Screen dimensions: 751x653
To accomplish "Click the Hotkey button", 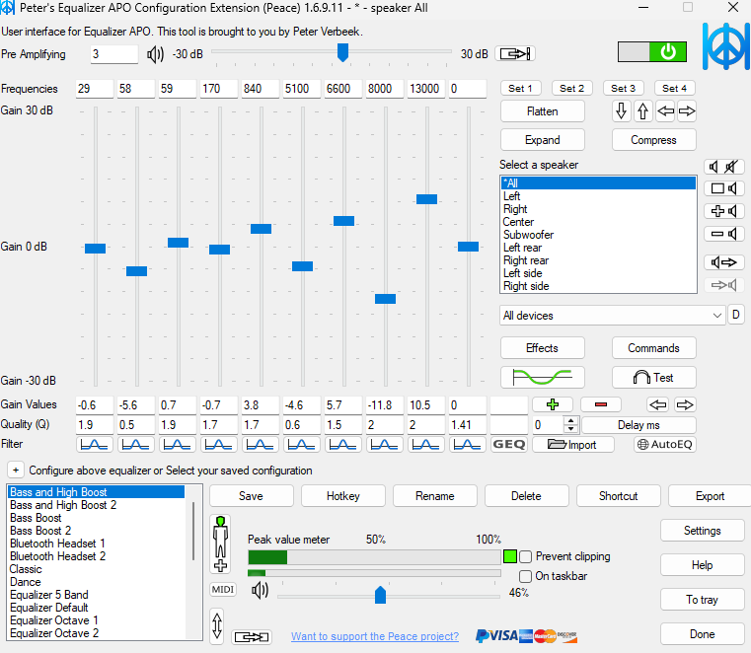I will [x=342, y=496].
